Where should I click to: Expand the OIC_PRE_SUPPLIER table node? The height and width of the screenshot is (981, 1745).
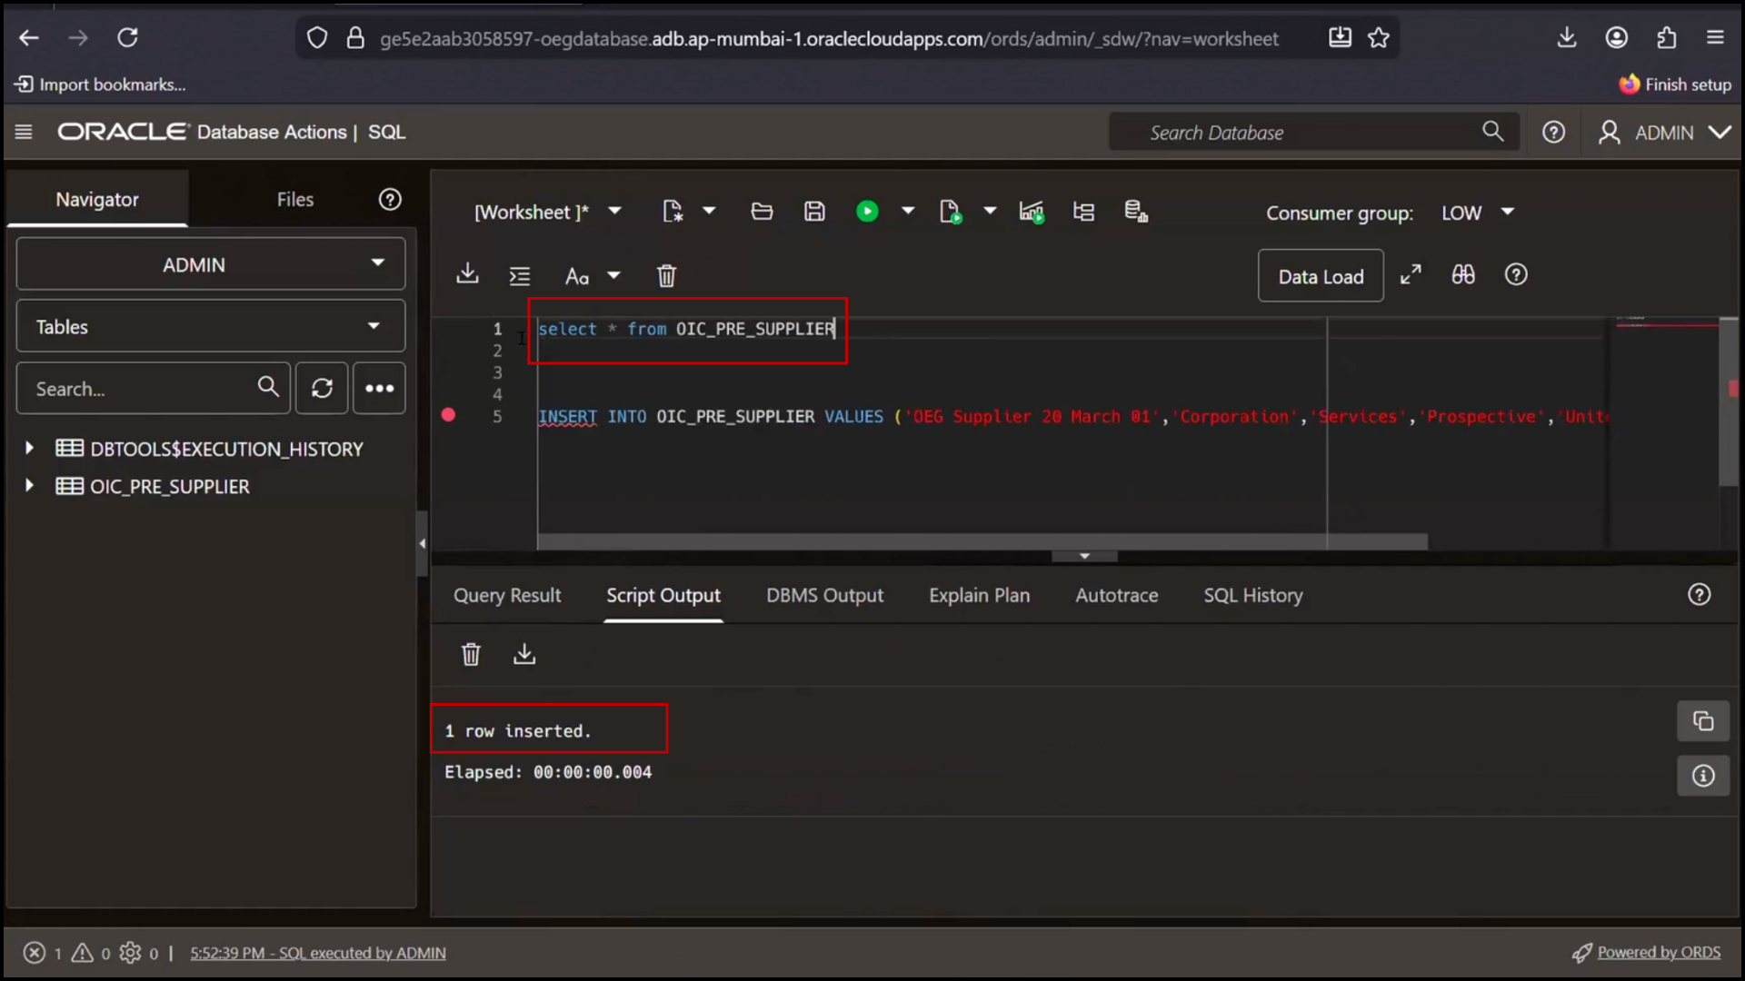coord(28,486)
